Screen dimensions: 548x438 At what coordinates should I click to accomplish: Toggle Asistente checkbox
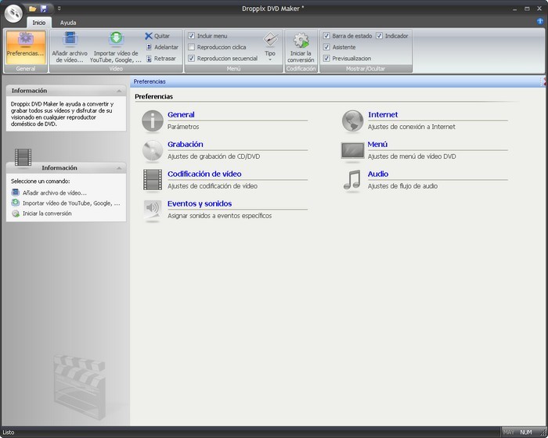(326, 47)
